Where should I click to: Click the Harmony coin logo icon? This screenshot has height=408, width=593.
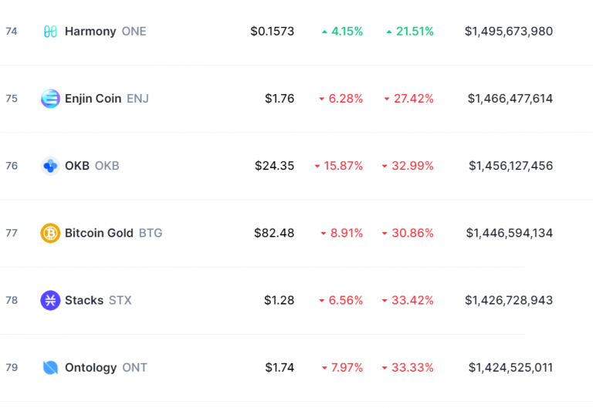click(50, 32)
